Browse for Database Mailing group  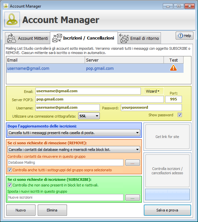click(x=132, y=162)
